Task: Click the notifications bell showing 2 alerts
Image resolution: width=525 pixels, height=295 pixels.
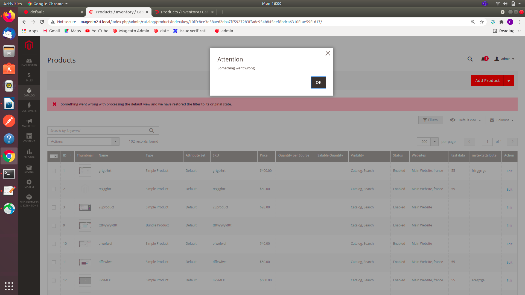Action: click(484, 59)
